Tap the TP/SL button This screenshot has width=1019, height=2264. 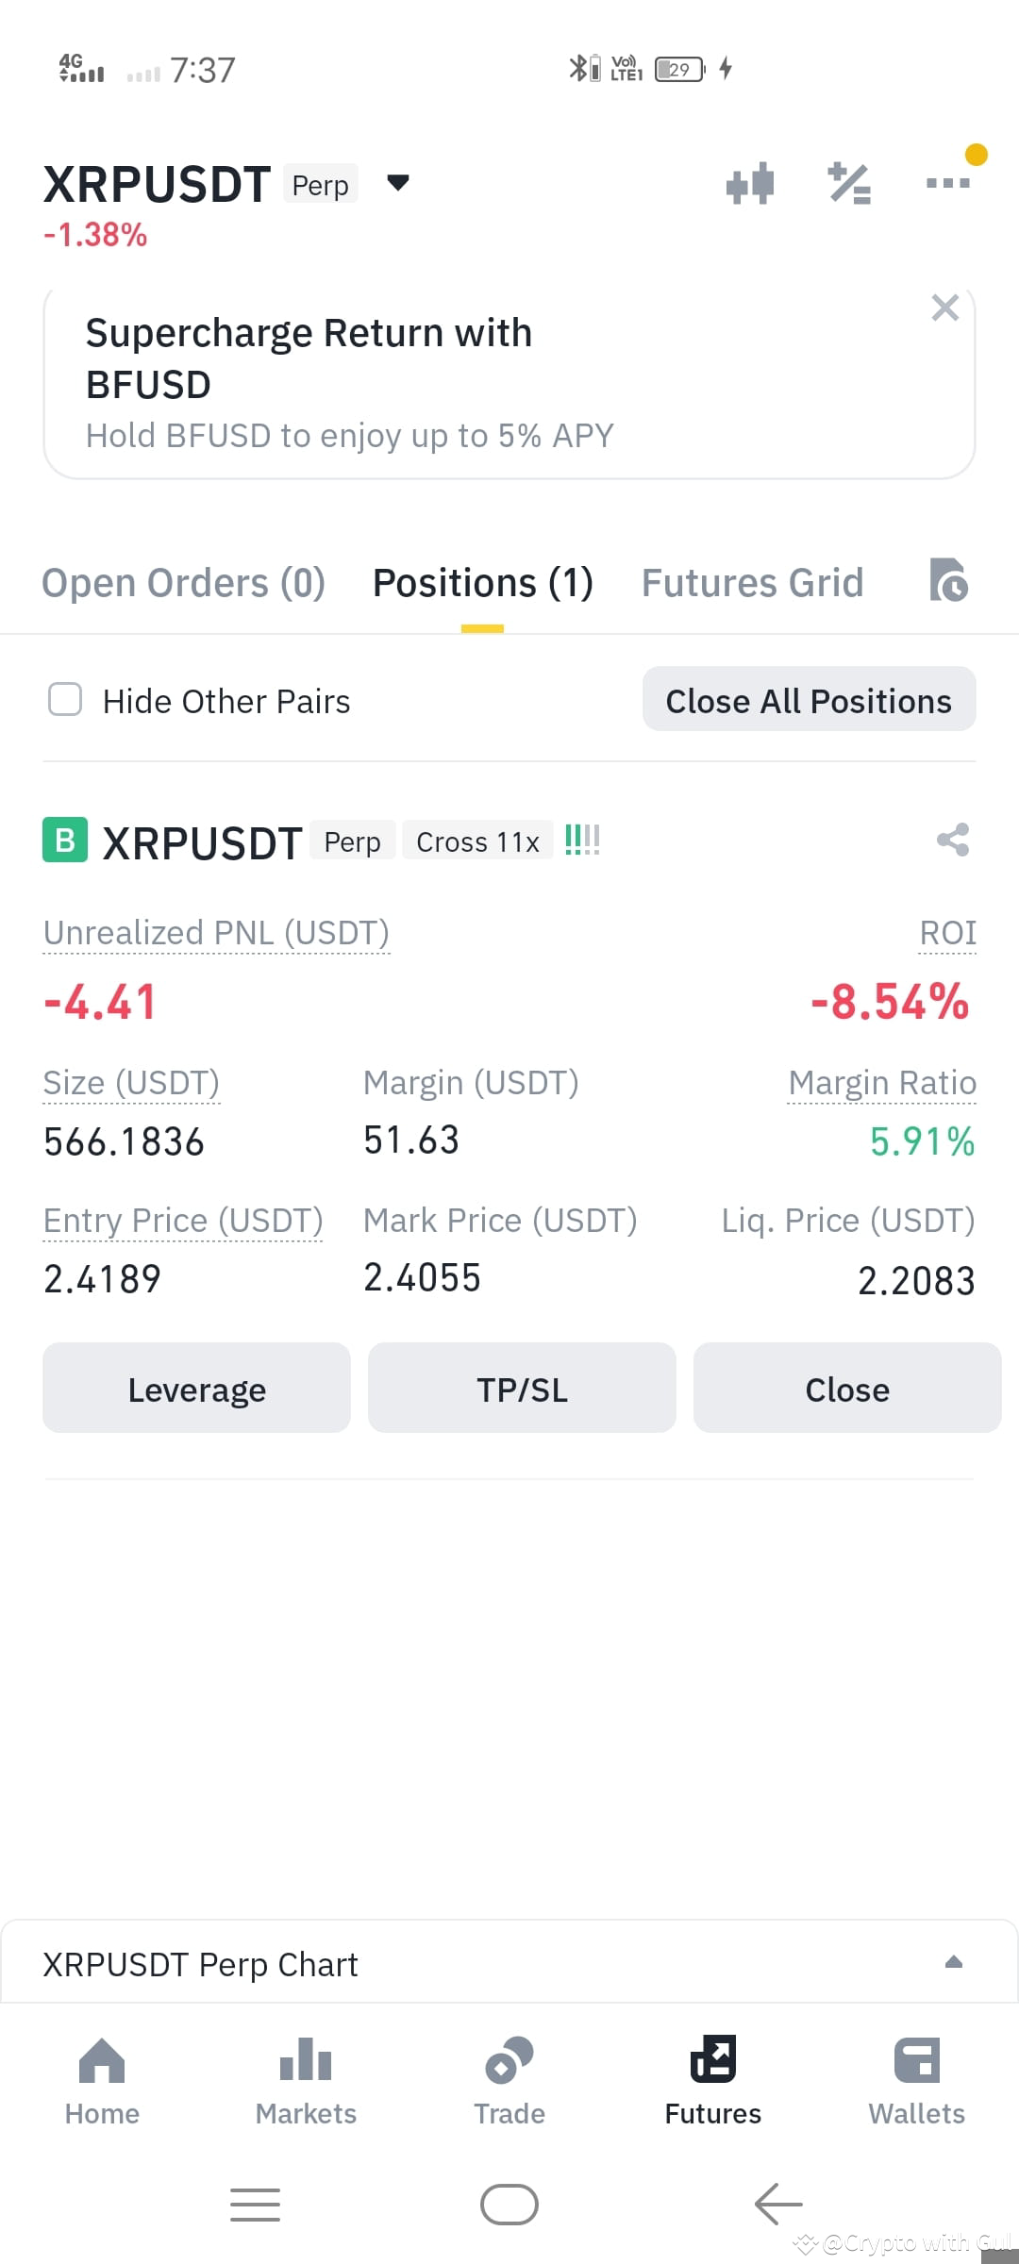coord(522,1389)
